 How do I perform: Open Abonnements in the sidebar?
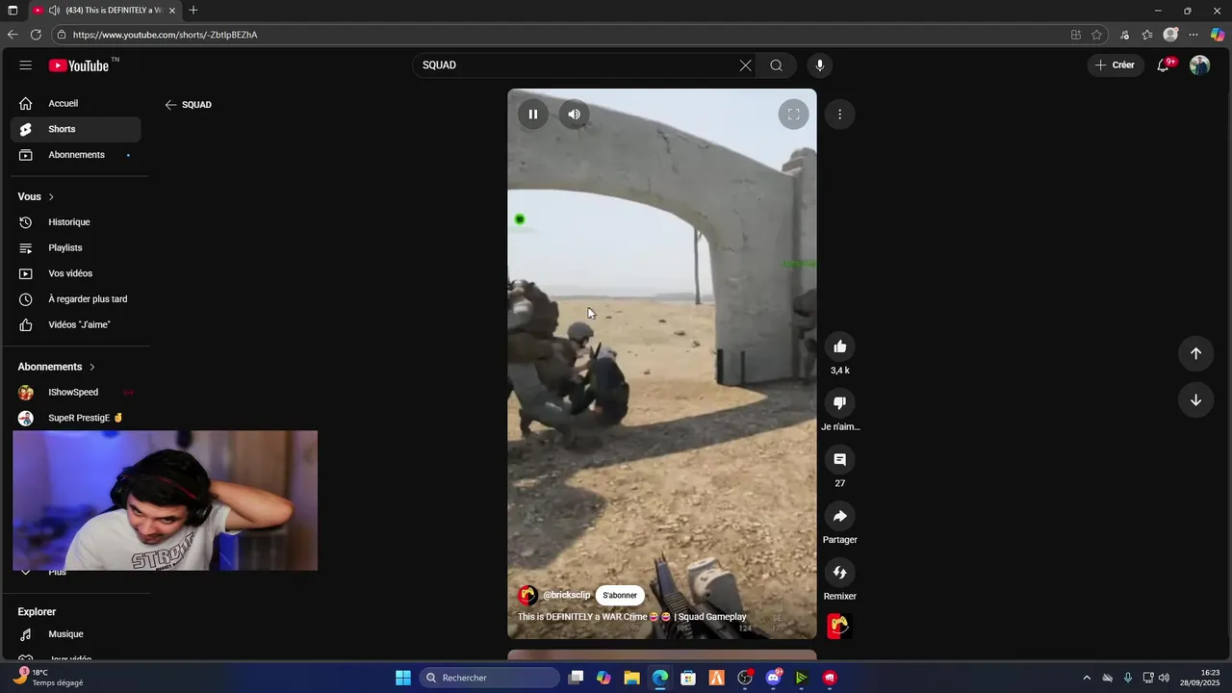pos(75,155)
